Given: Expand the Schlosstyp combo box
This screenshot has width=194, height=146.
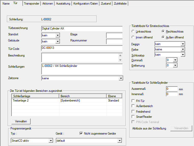Looking at the screenshot, I should tap(183, 55).
